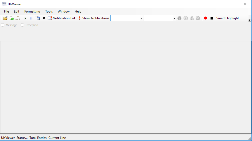Click the UlsViewer title bar app icon
This screenshot has width=252, height=141.
4,4
